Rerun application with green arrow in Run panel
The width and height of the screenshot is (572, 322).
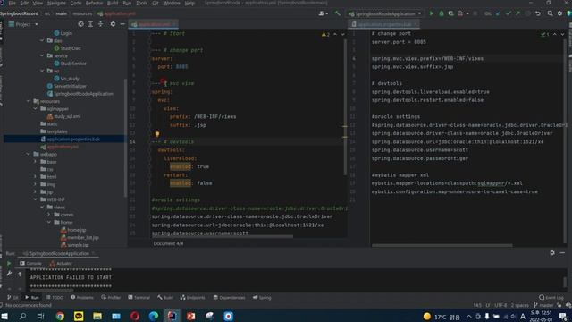coord(9,263)
